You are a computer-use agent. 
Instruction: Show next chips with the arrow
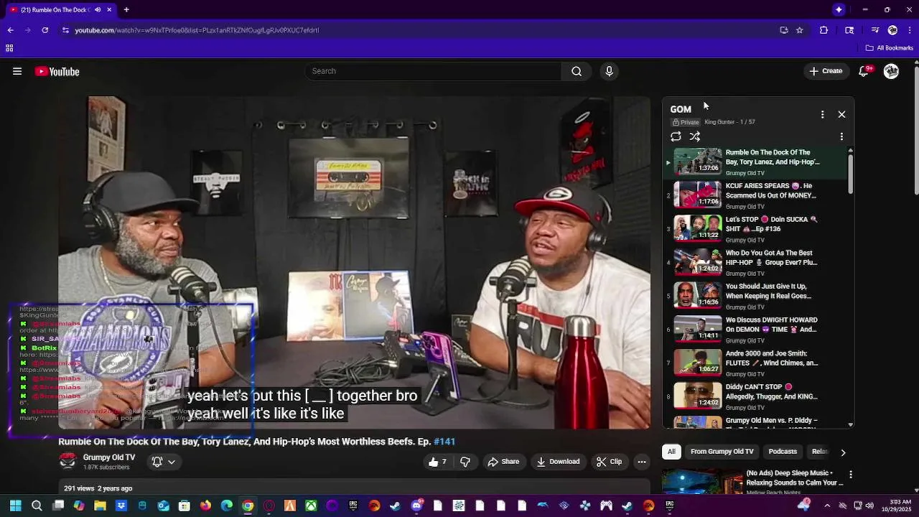843,452
